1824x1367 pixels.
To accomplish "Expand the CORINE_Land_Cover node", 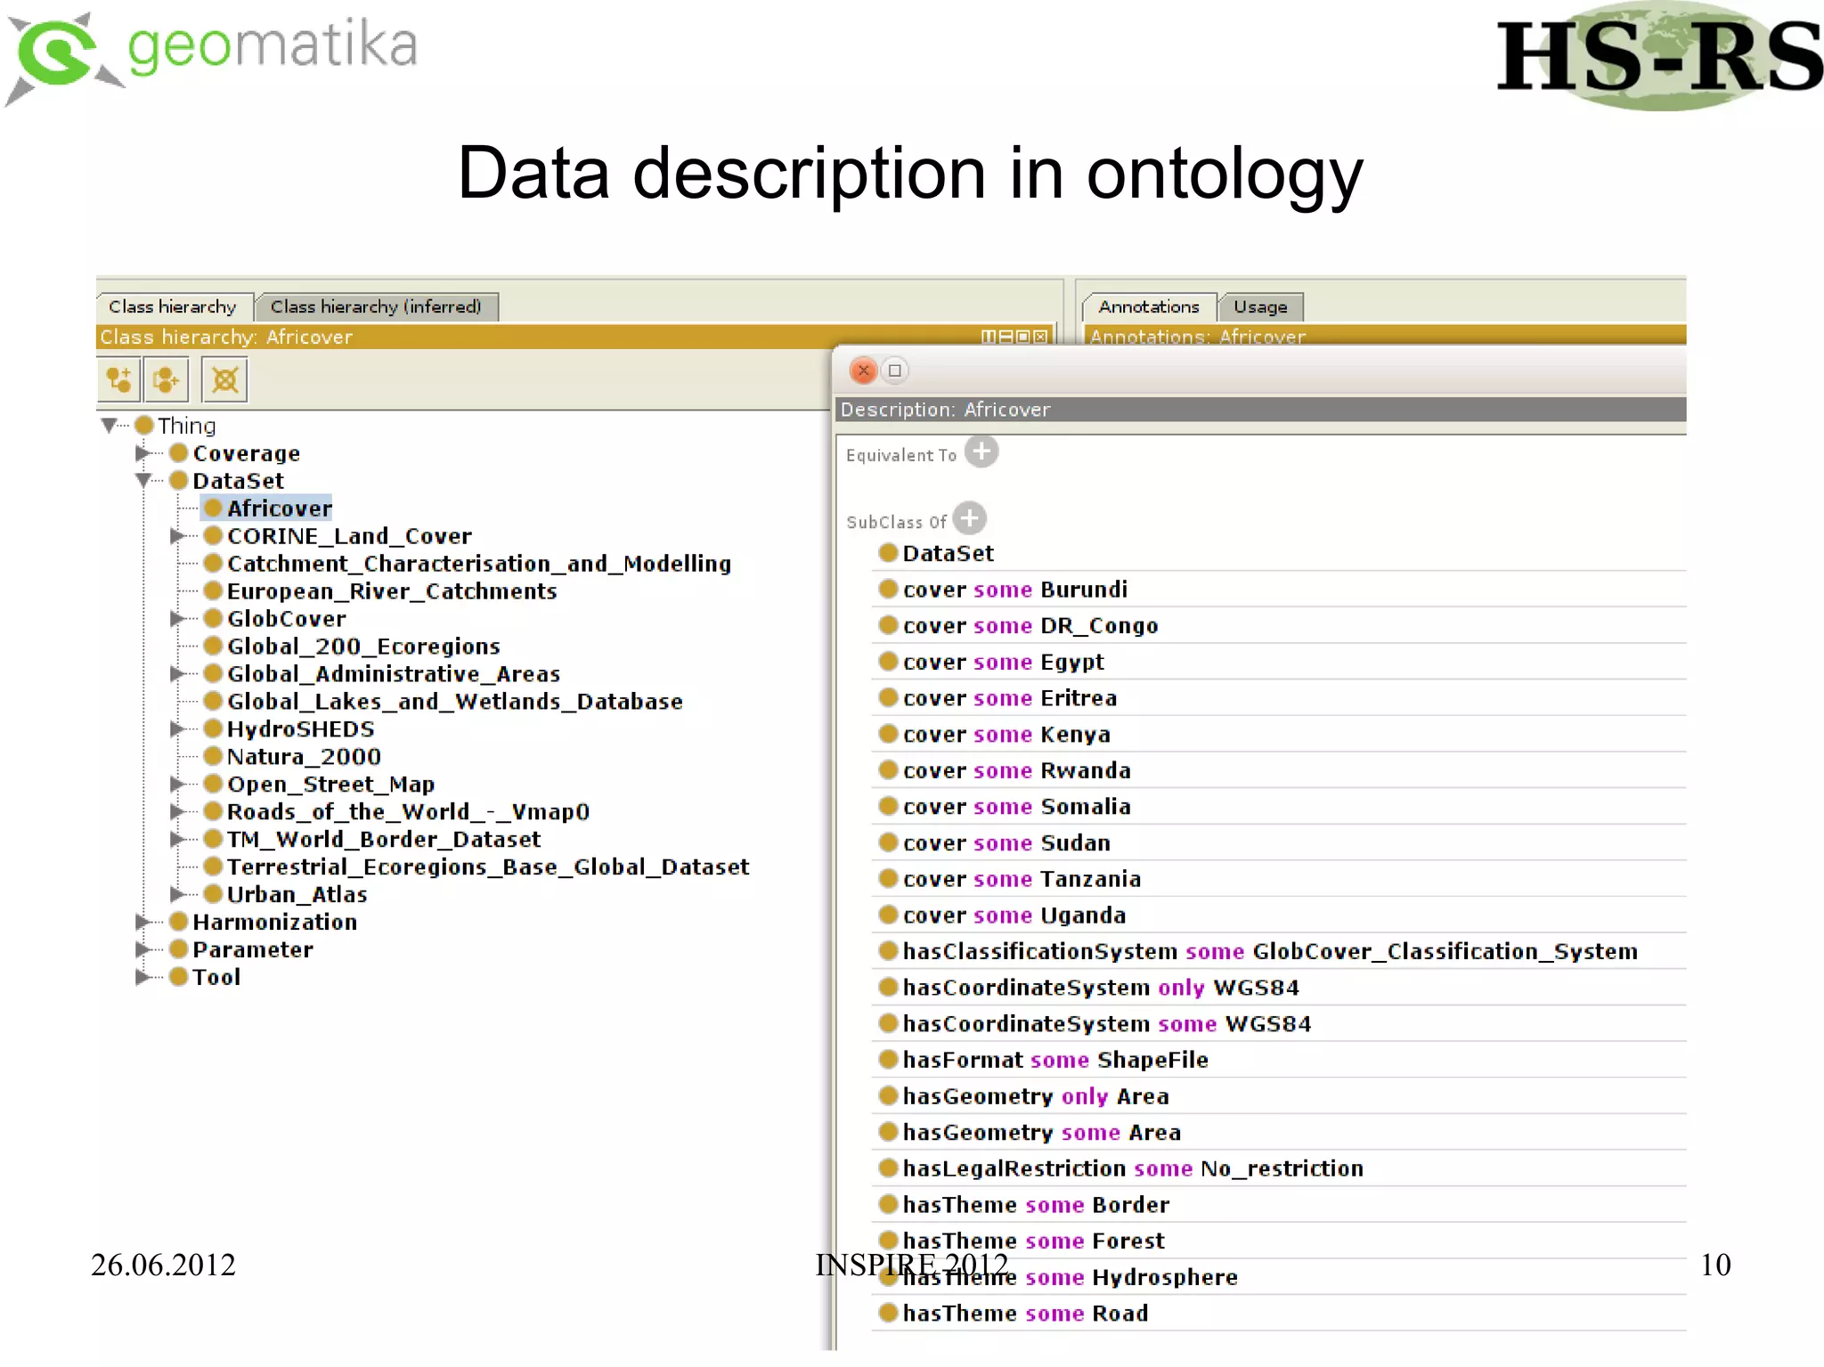I will tap(177, 536).
